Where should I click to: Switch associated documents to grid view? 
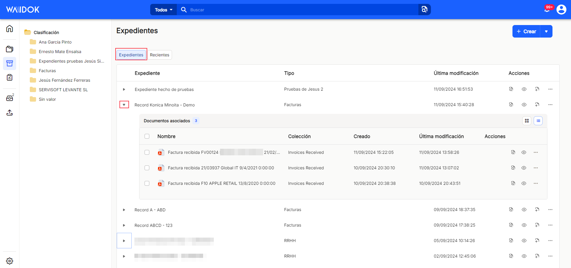527,121
